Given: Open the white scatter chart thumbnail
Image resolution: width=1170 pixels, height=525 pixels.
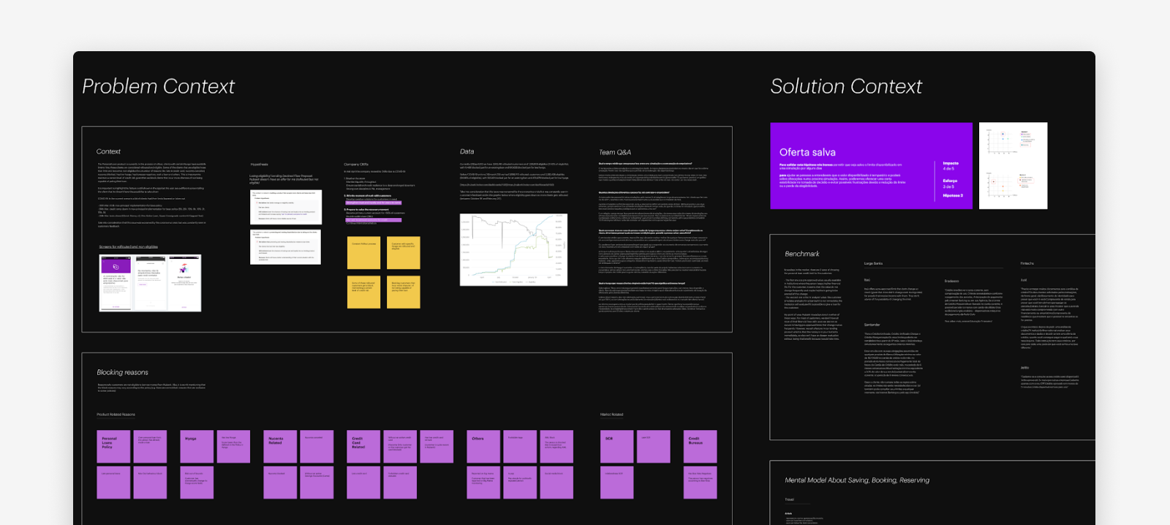Looking at the screenshot, I should point(1013,166).
